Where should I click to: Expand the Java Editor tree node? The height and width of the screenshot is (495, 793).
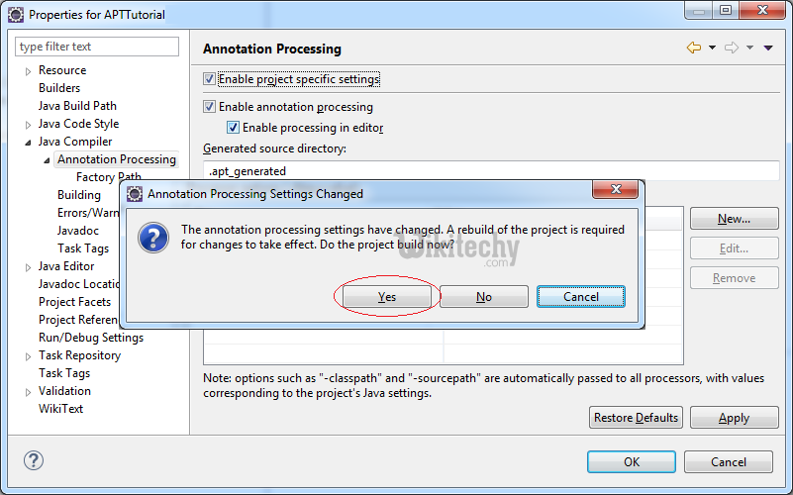coord(29,266)
